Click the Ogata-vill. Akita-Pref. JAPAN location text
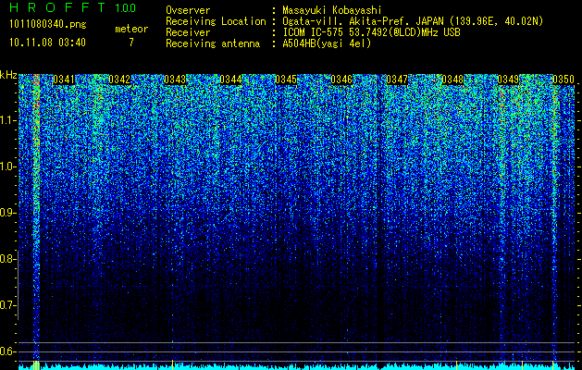 (413, 21)
